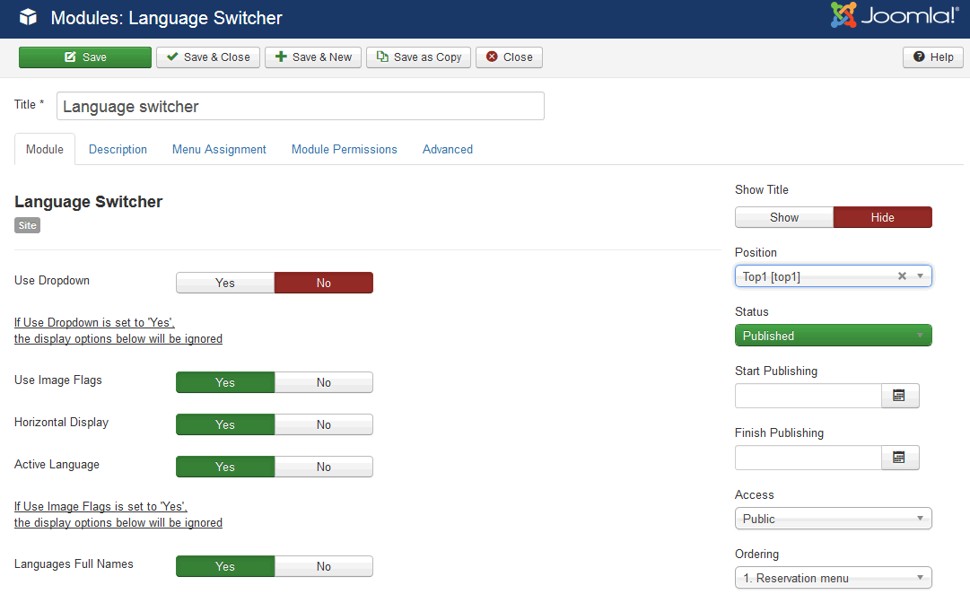Screen dimensions: 970x594
Task: Click the Joomla logo in header
Action: pyautogui.click(x=894, y=16)
